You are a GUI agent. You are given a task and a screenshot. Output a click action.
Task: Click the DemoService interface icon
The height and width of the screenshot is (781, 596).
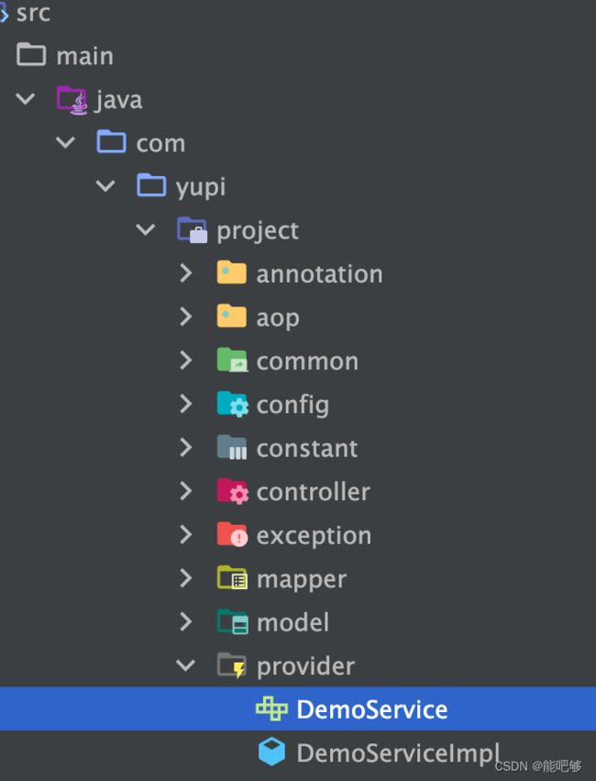point(271,708)
